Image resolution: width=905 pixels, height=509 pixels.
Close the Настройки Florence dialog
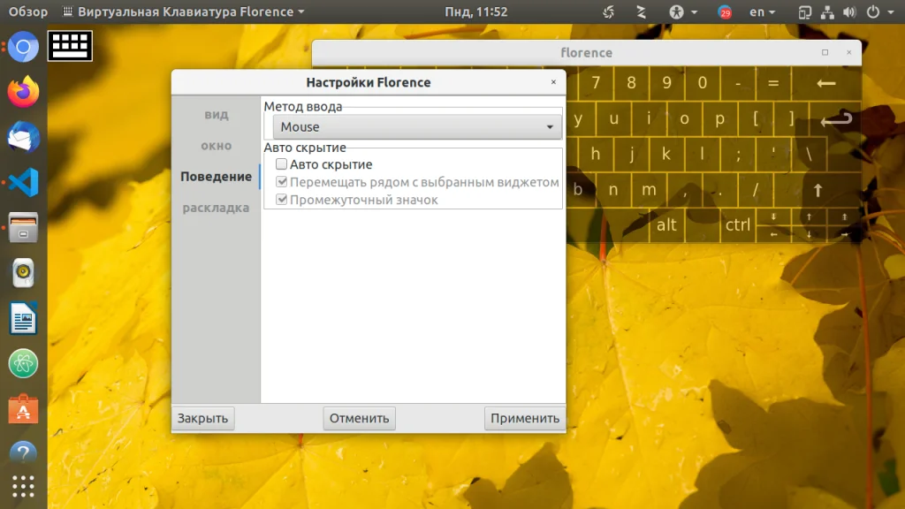(553, 82)
